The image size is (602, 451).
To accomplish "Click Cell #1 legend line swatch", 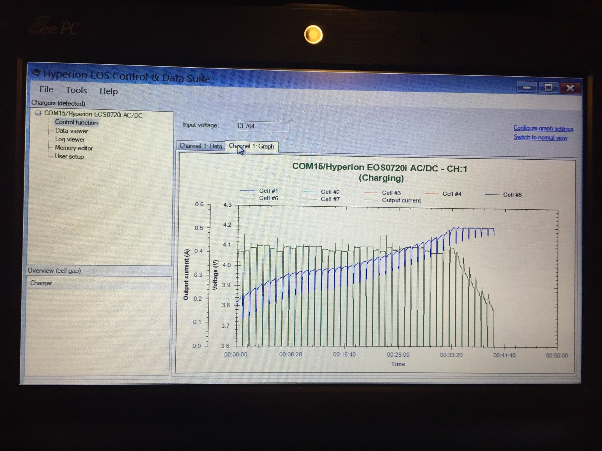I will [247, 191].
